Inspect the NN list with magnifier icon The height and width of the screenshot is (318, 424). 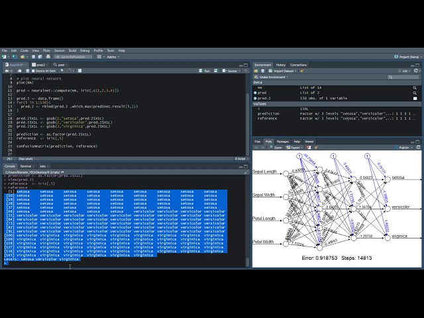(x=415, y=87)
